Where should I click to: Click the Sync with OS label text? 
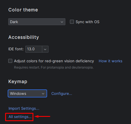coord(87,22)
